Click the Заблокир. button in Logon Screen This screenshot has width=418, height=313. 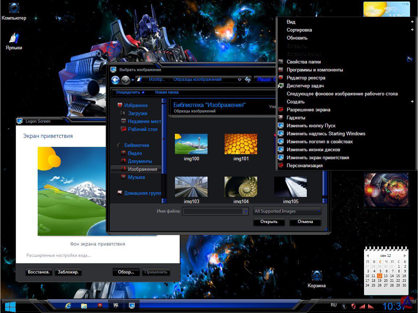tap(68, 272)
